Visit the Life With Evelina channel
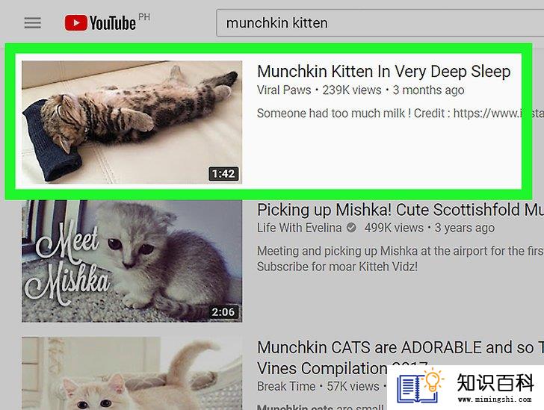 pyautogui.click(x=299, y=228)
